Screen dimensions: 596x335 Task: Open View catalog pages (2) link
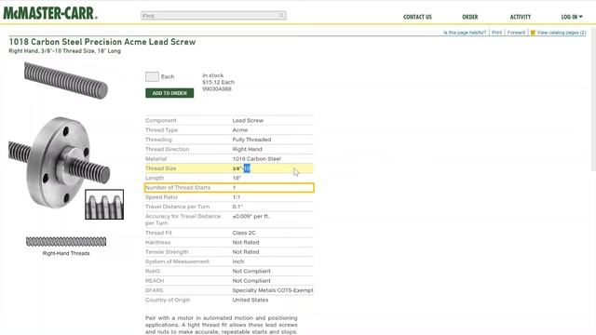pyautogui.click(x=561, y=33)
